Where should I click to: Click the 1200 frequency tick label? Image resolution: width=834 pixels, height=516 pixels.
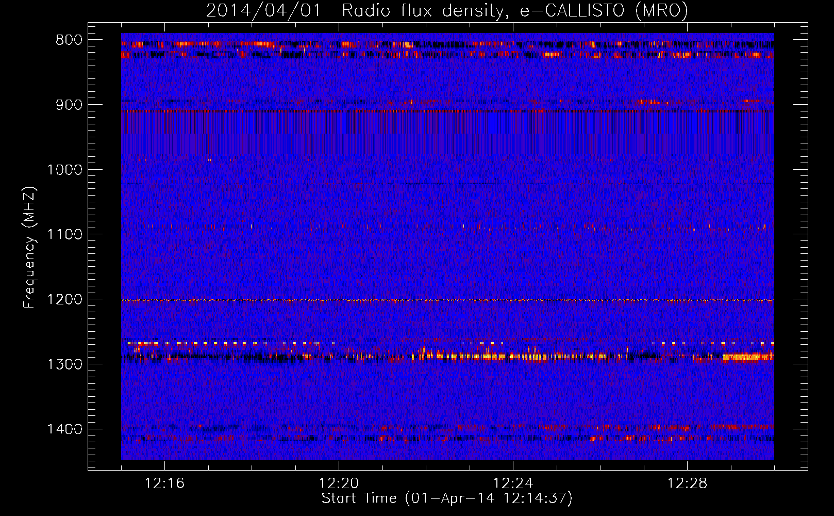tap(64, 300)
